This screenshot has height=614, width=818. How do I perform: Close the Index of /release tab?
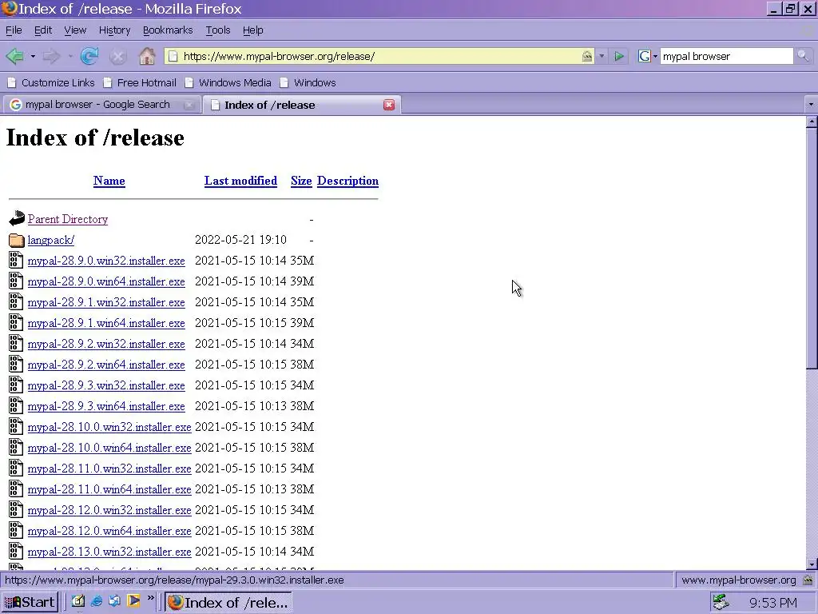389,105
